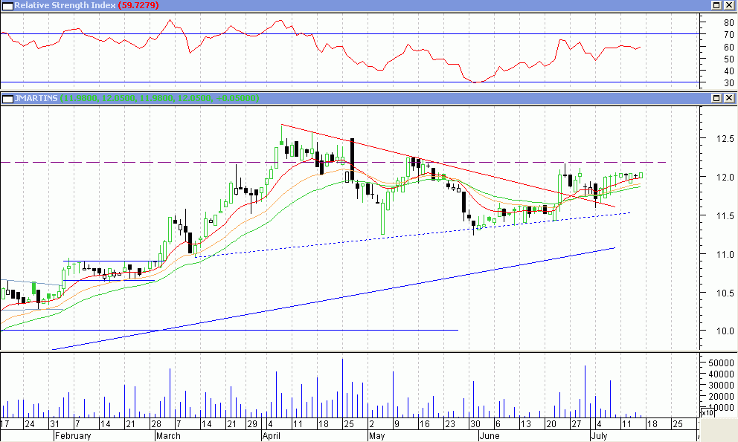Click the 31 date label above February
This screenshot has height=442, width=738.
coord(54,424)
